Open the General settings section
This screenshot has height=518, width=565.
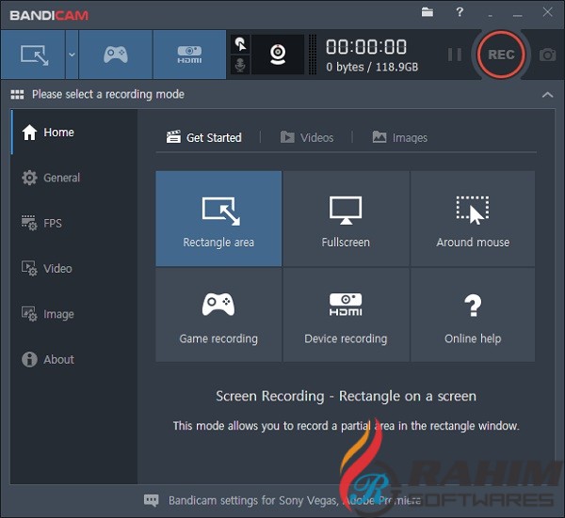[74, 178]
